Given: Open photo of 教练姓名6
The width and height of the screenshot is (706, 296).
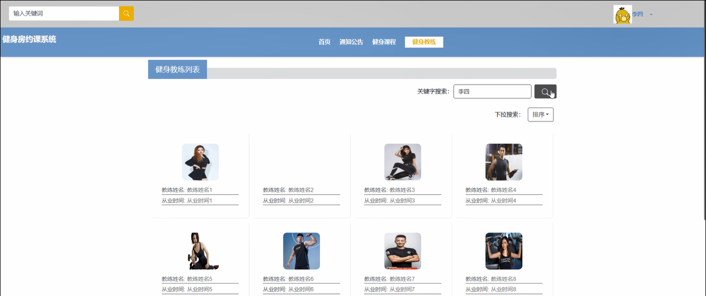Looking at the screenshot, I should pyautogui.click(x=301, y=251).
